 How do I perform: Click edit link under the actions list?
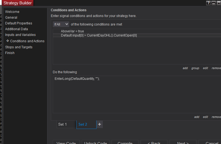[205, 117]
